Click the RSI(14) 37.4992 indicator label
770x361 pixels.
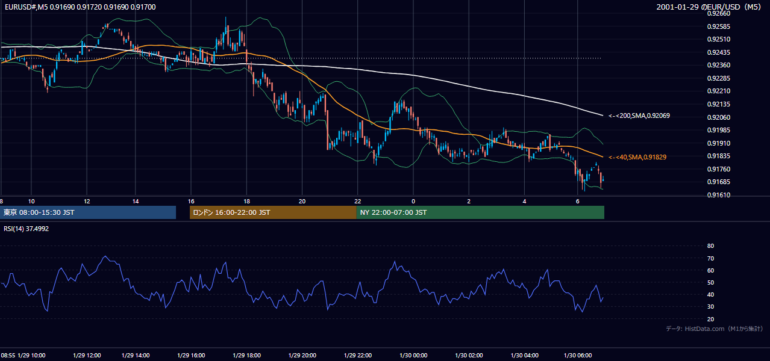[x=26, y=229]
